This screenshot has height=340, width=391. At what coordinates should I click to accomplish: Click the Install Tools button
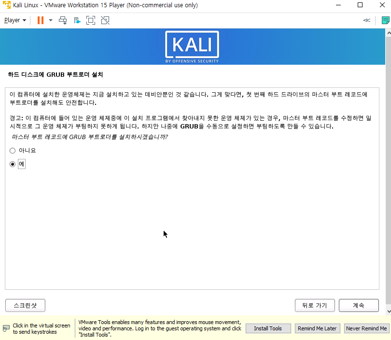[x=268, y=328]
